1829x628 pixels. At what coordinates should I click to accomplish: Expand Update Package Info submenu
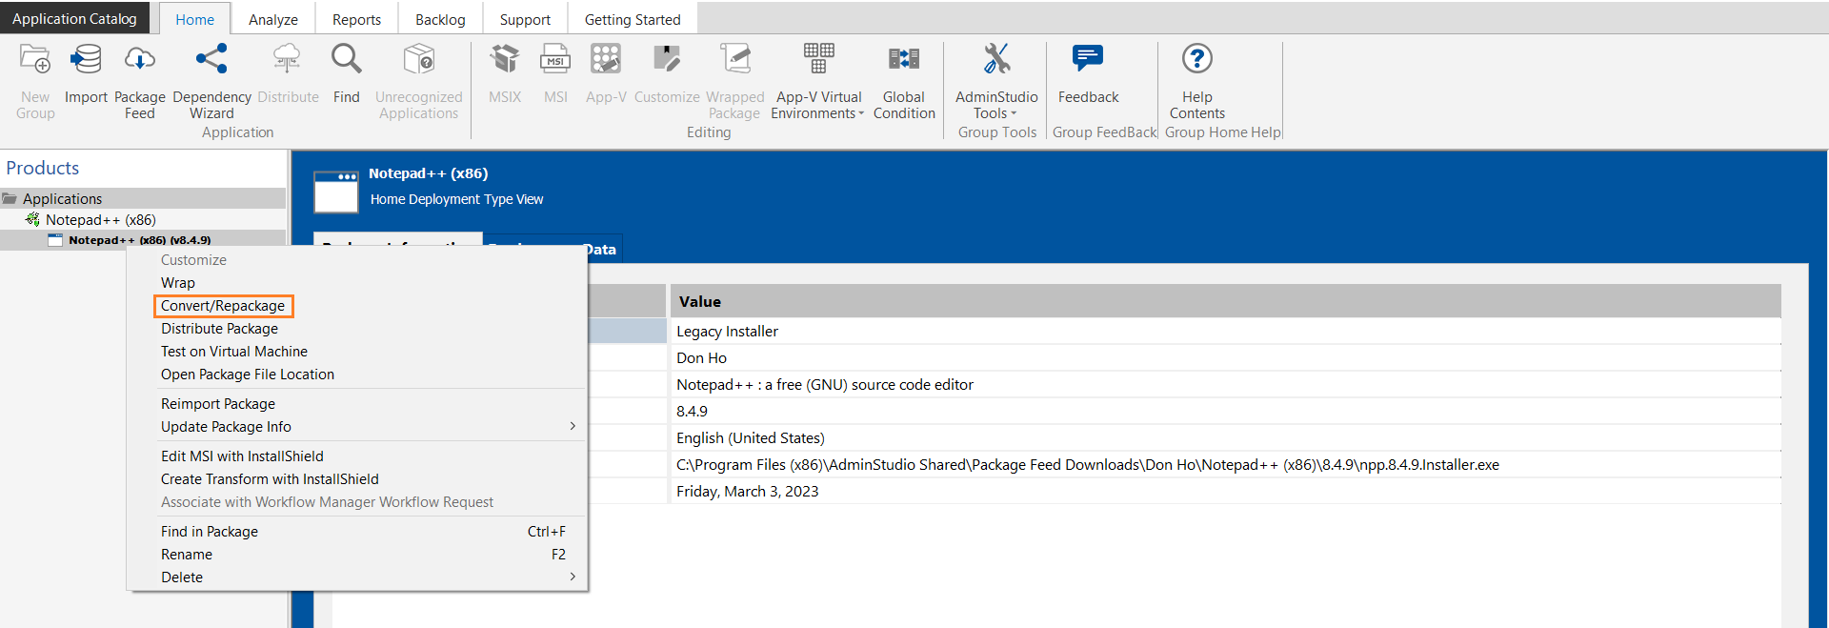point(572,426)
